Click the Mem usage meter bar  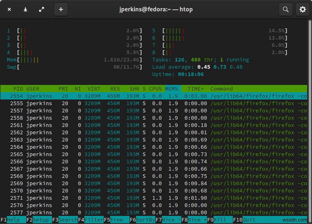click(74, 60)
